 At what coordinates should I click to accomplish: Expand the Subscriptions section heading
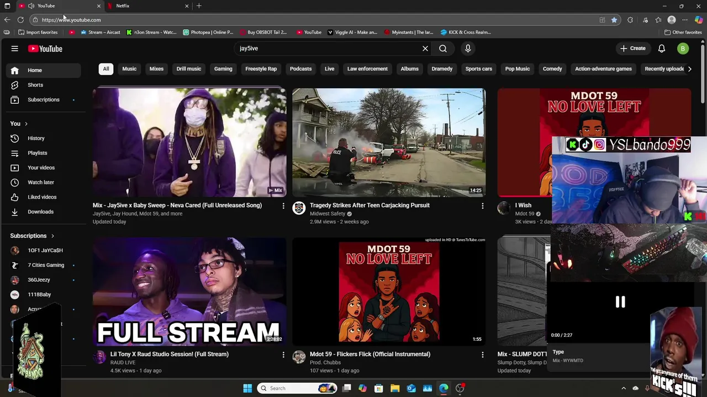point(33,235)
